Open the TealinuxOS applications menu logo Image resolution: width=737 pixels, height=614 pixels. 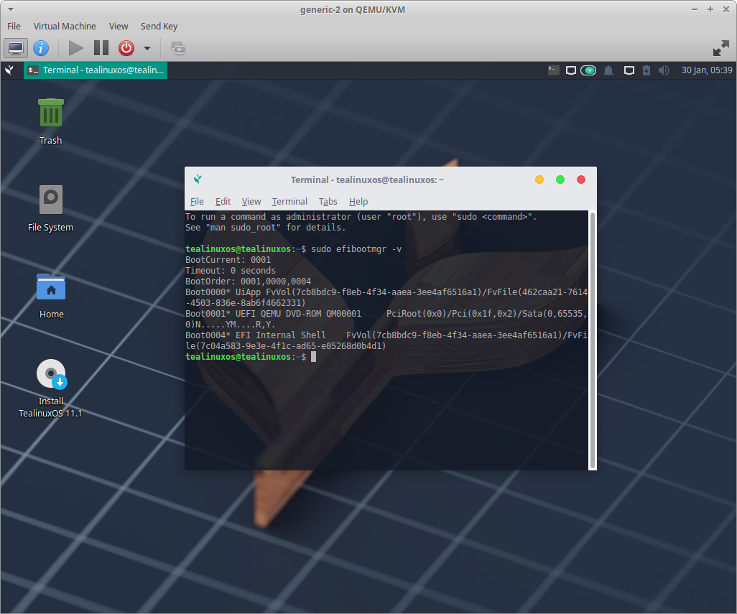(9, 70)
